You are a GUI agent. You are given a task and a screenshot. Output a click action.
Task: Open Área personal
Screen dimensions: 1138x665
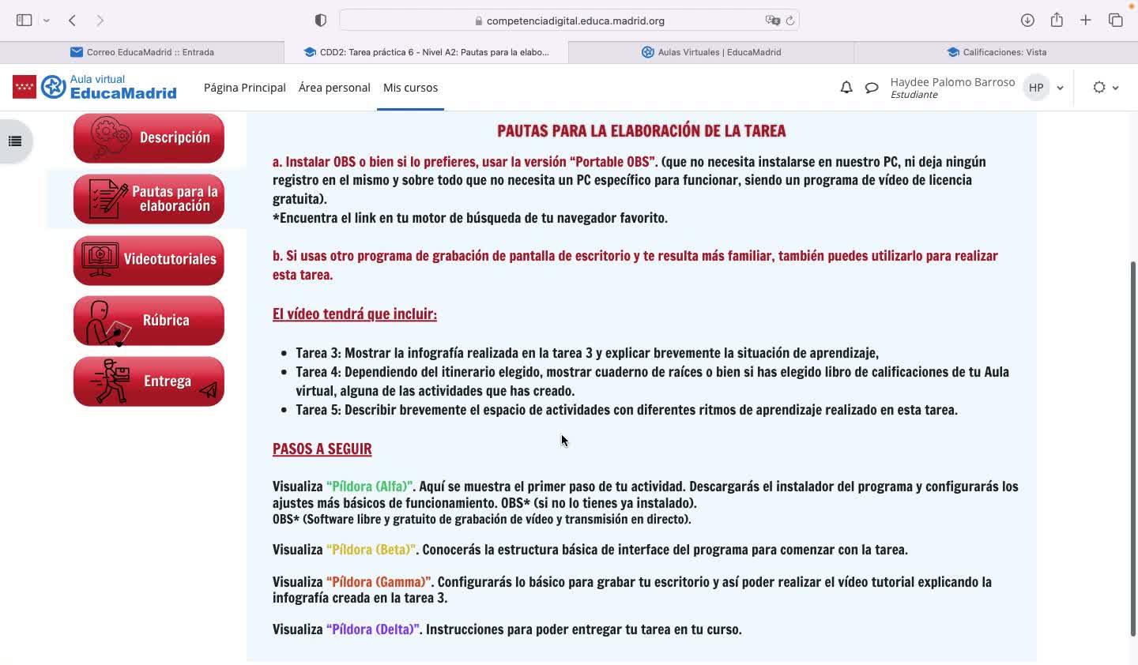[334, 88]
